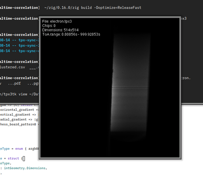Click the 'Chips: 0' overlay line
Screen dimensions: 203x178
coord(49,26)
